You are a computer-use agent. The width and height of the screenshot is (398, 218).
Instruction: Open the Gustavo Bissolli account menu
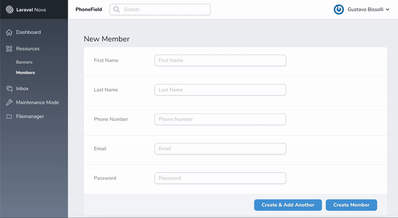click(x=365, y=9)
